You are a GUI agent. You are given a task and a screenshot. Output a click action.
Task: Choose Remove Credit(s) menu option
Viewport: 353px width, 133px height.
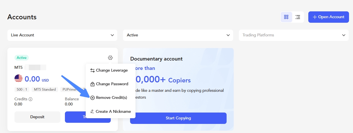coord(111,97)
